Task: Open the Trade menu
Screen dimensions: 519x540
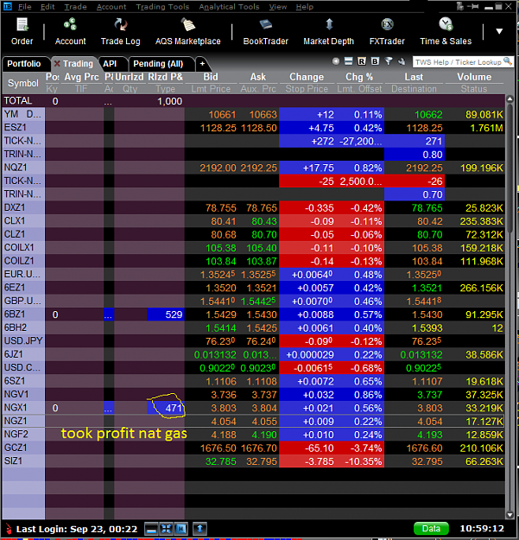Action: [75, 7]
